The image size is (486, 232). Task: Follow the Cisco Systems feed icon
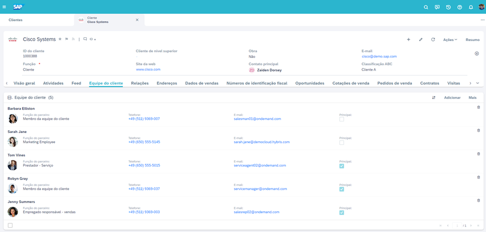(x=74, y=39)
